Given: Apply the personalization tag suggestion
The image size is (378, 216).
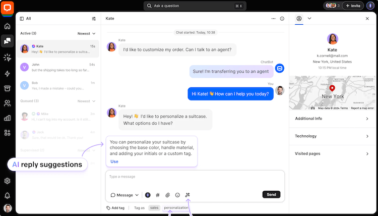Looking at the screenshot, I should click(176, 208).
